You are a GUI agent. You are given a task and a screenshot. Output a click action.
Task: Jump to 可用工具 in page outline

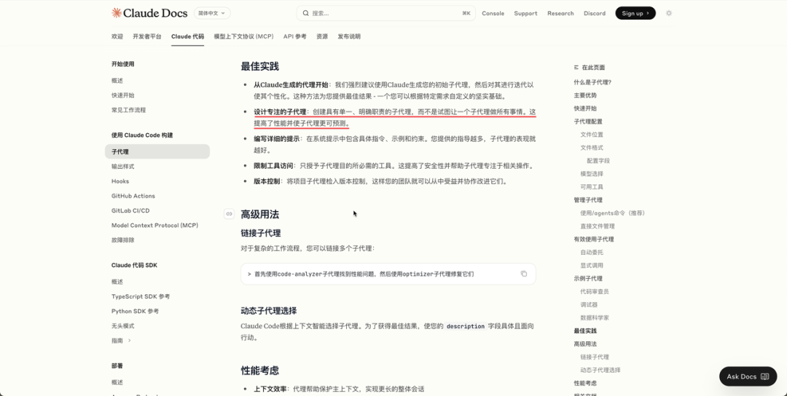(x=592, y=186)
